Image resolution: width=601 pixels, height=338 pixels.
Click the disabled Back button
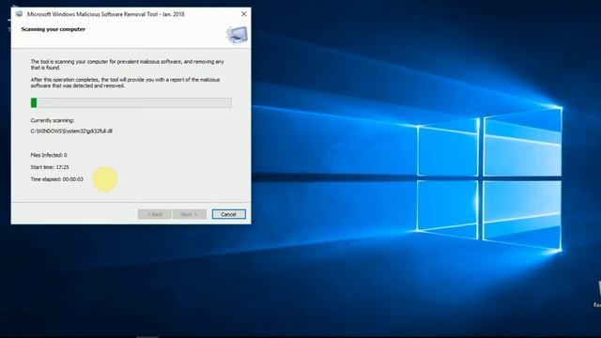click(154, 214)
